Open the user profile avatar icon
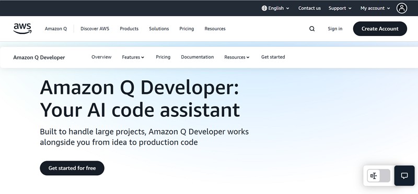418x194 pixels. (401, 8)
